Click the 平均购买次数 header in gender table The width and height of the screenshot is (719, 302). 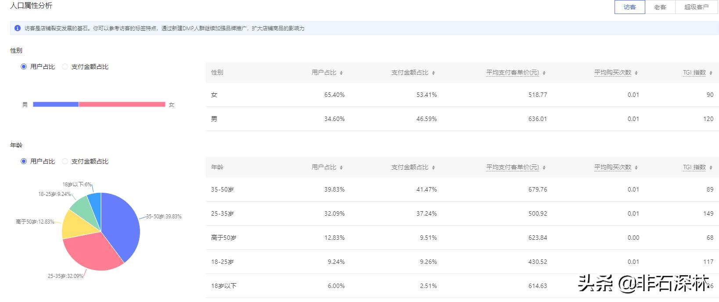point(612,72)
